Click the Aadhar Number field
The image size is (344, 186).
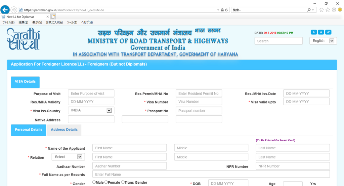(129, 166)
